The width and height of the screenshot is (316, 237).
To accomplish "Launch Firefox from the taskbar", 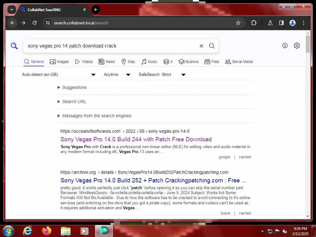I will click(x=47, y=231).
